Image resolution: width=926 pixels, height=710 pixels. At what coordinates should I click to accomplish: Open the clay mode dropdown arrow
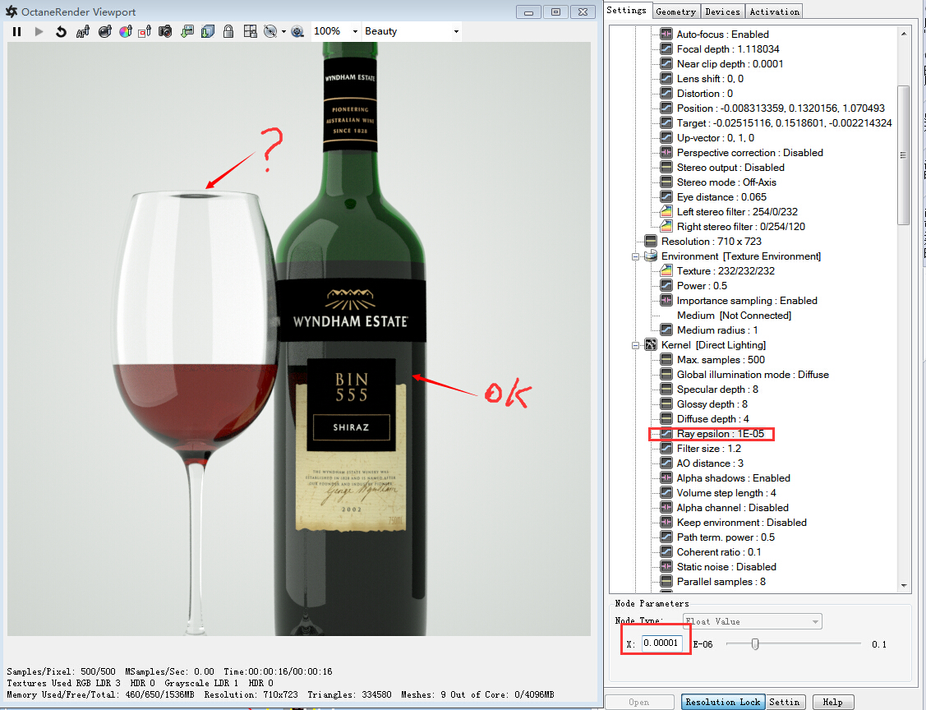point(283,32)
